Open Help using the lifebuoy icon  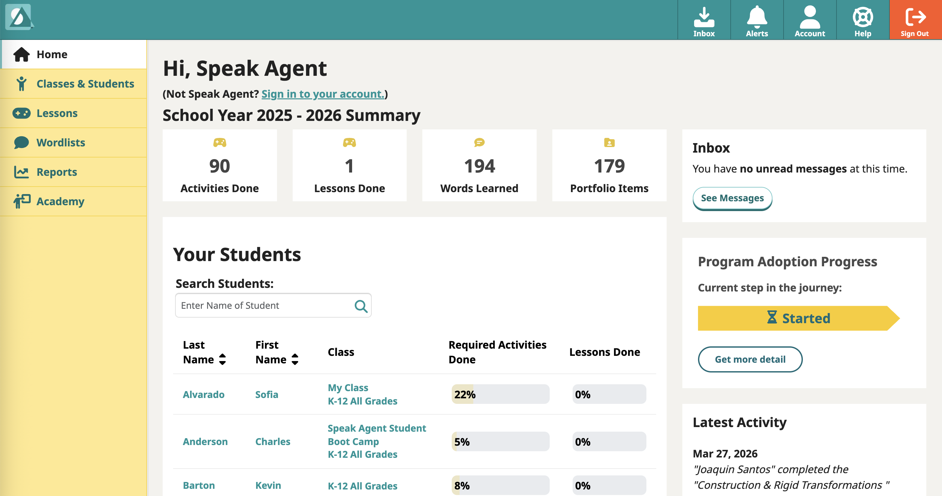coord(862,18)
